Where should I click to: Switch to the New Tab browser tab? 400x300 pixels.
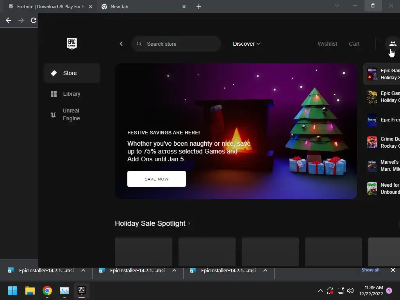[143, 7]
